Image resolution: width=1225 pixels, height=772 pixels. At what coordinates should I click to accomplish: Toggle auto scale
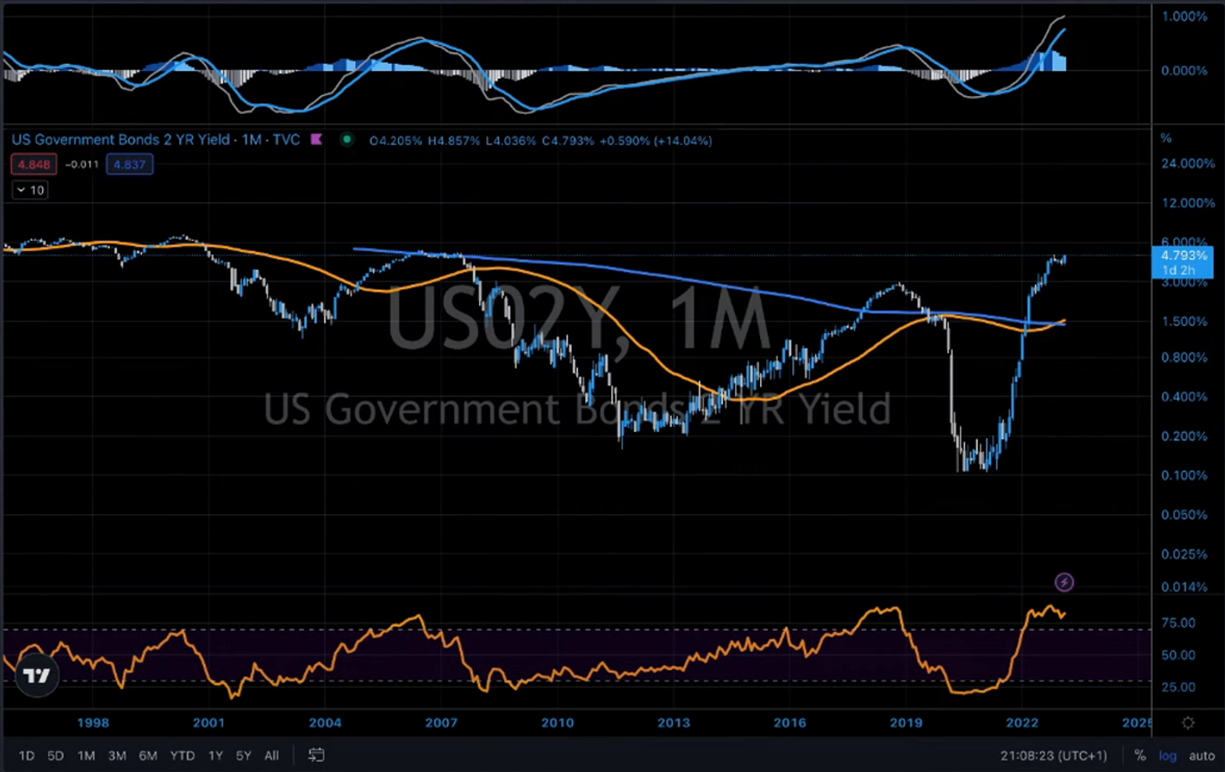pos(1202,755)
